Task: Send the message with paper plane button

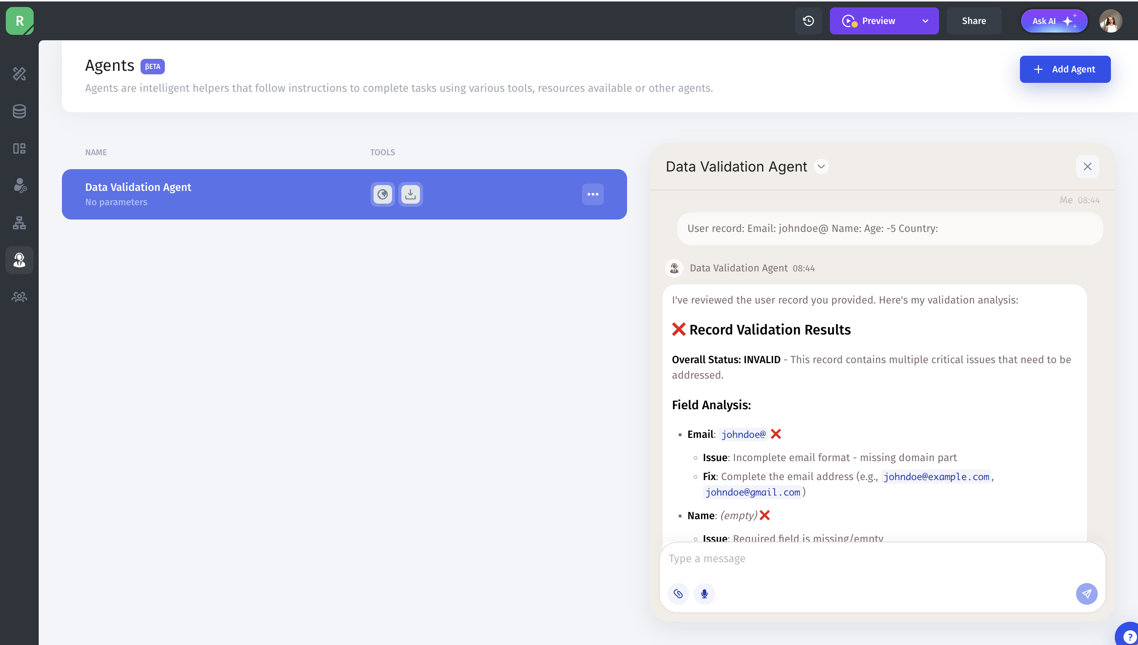Action: 1086,594
